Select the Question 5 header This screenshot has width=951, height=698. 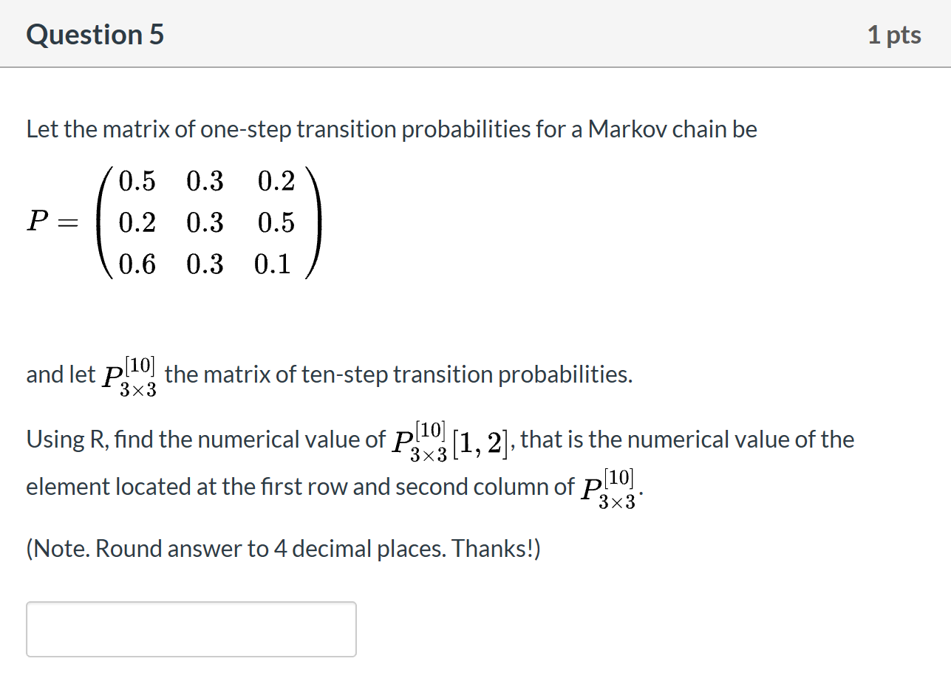pyautogui.click(x=94, y=34)
